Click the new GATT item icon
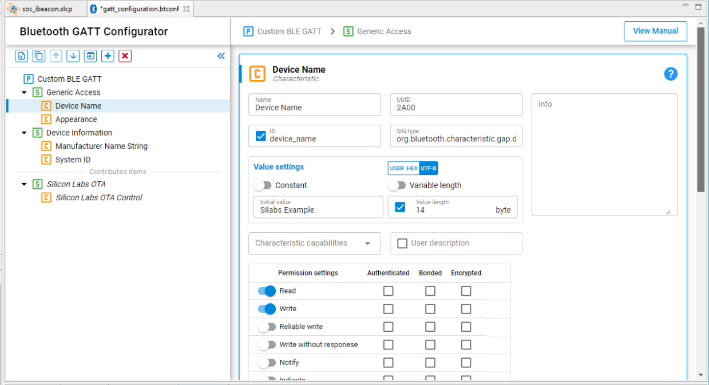This screenshot has width=709, height=385. click(x=21, y=55)
